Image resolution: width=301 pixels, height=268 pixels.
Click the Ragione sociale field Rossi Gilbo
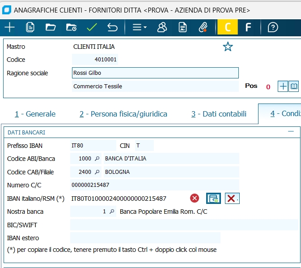tap(155, 73)
